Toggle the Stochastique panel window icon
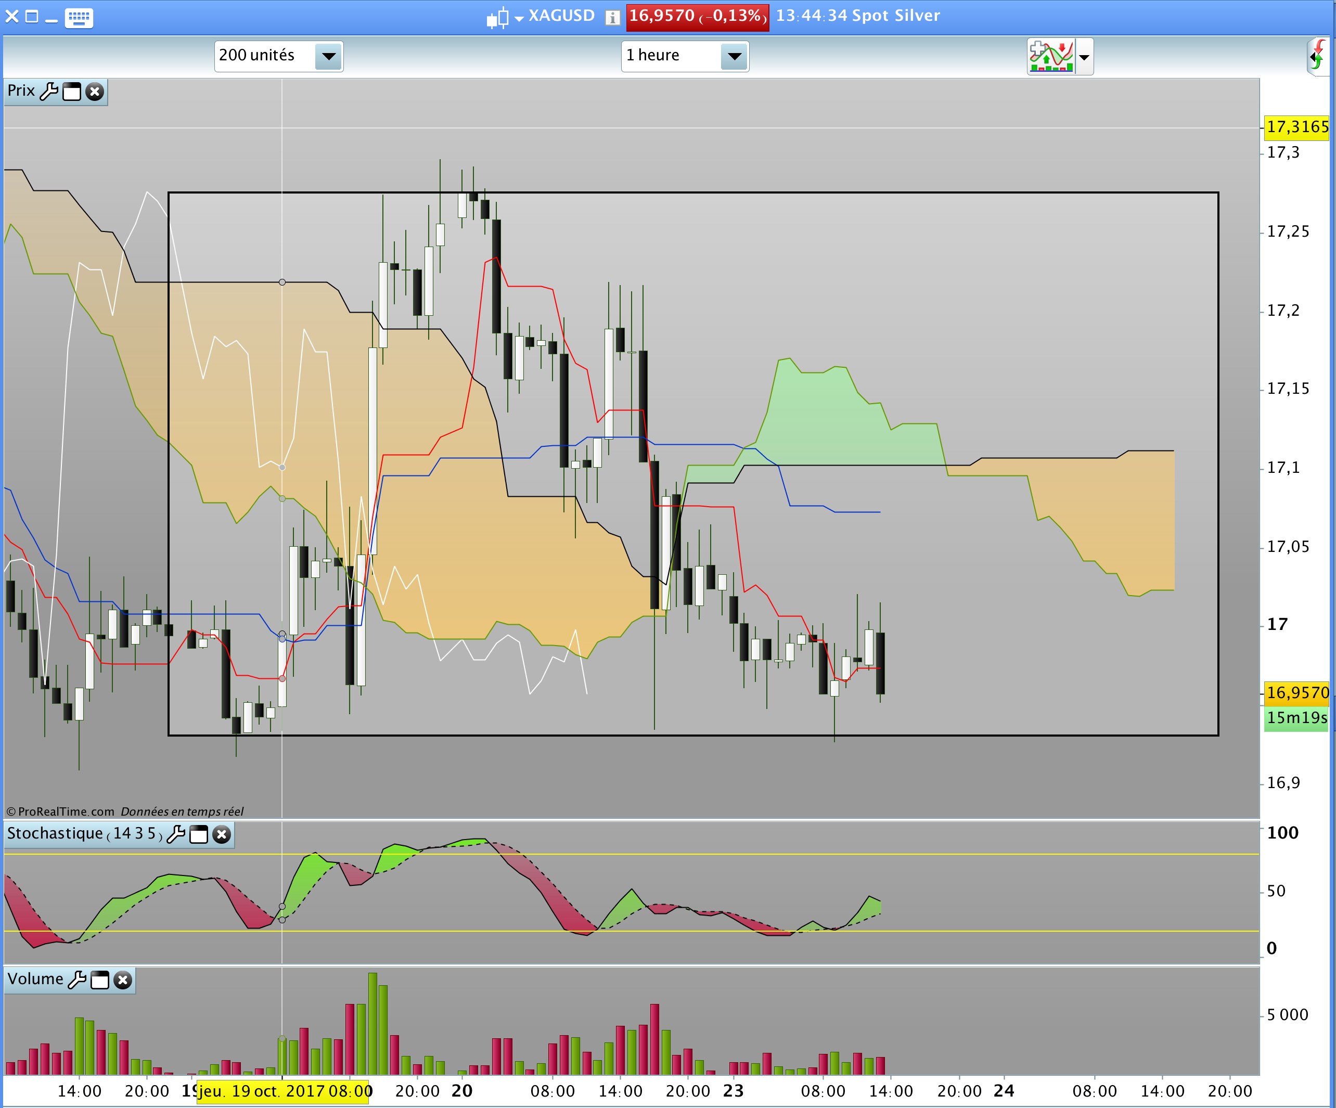 pyautogui.click(x=199, y=834)
